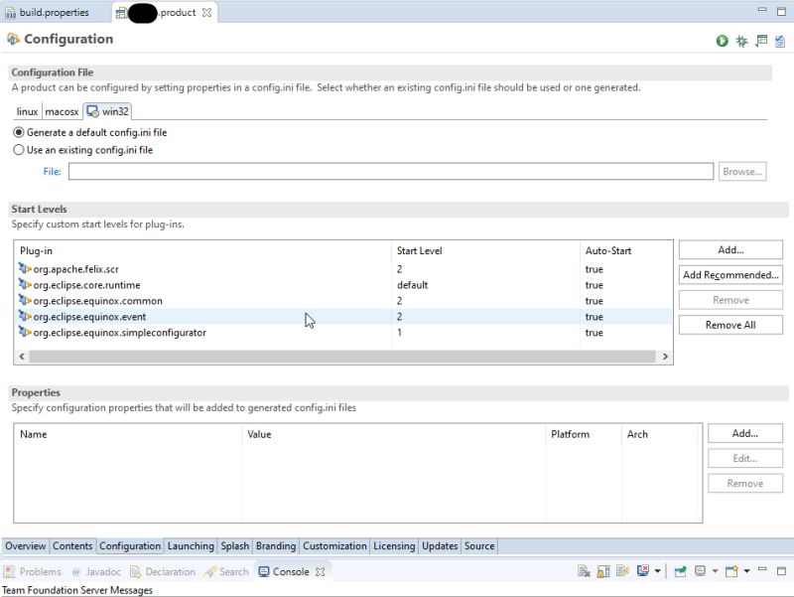Select Use an existing config.ini file
The image size is (794, 597).
19,150
